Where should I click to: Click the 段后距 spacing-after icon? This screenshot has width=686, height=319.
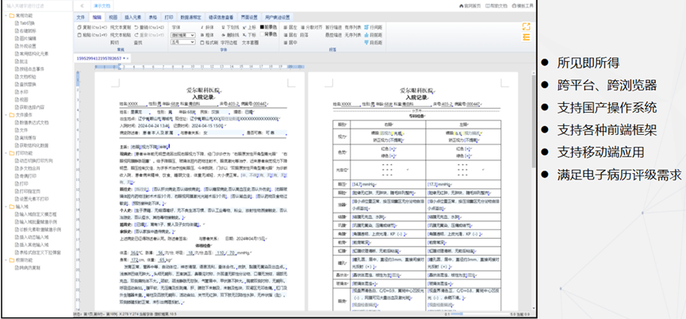(x=367, y=43)
